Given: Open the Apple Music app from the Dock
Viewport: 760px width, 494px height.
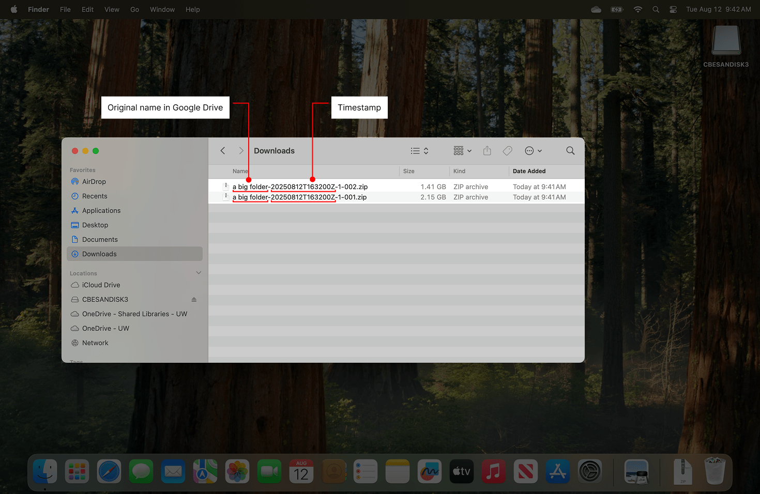Looking at the screenshot, I should (493, 471).
